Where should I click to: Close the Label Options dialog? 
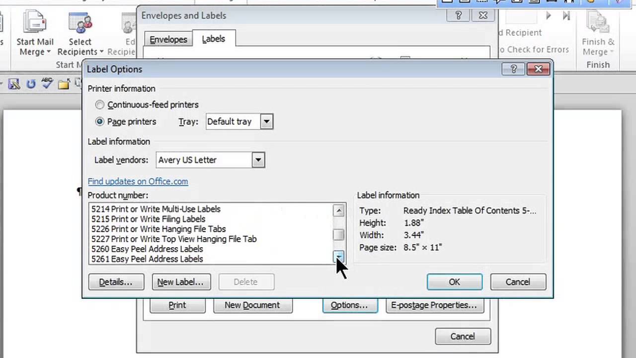click(x=538, y=69)
